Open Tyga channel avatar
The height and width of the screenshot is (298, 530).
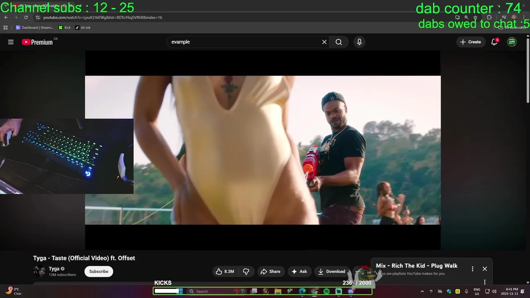click(39, 272)
